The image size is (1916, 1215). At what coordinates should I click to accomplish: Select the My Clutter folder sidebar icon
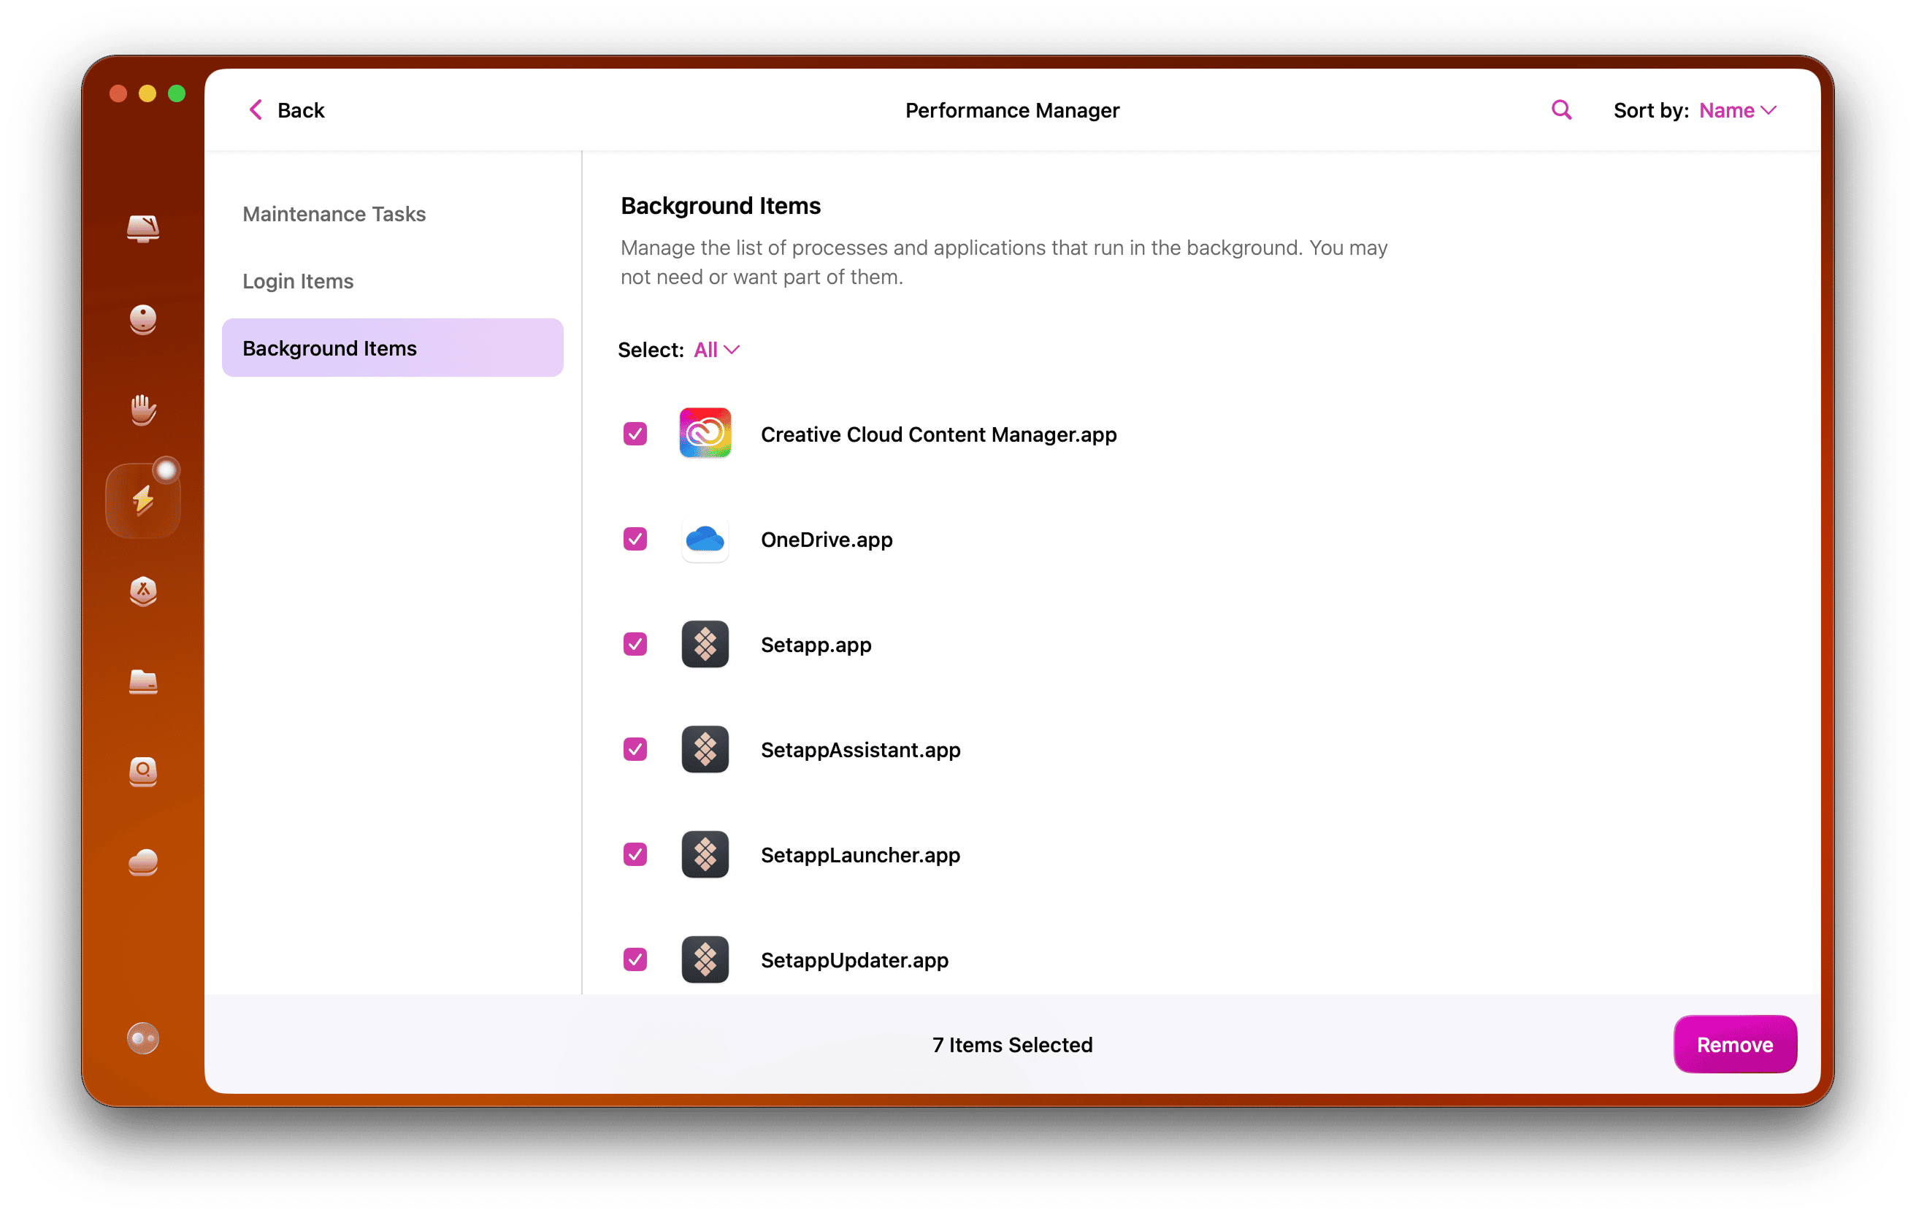143,683
